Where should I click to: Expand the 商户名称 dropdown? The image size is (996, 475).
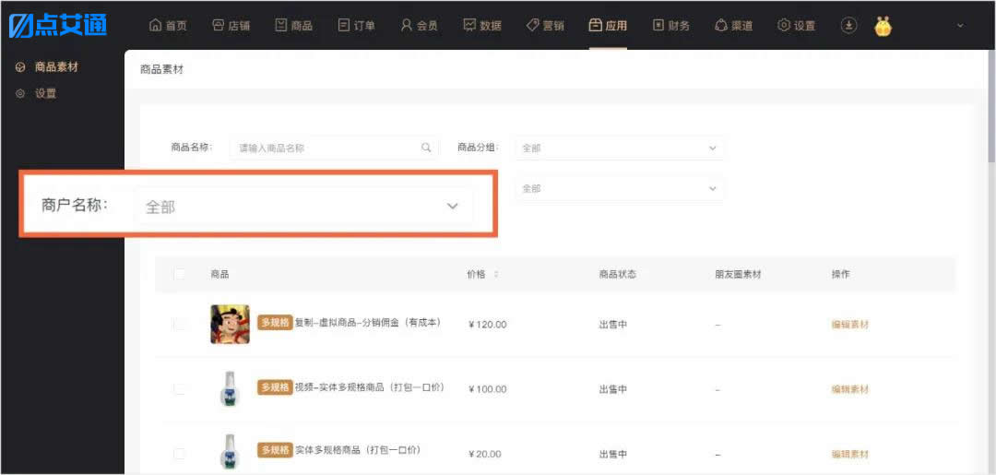tap(303, 207)
